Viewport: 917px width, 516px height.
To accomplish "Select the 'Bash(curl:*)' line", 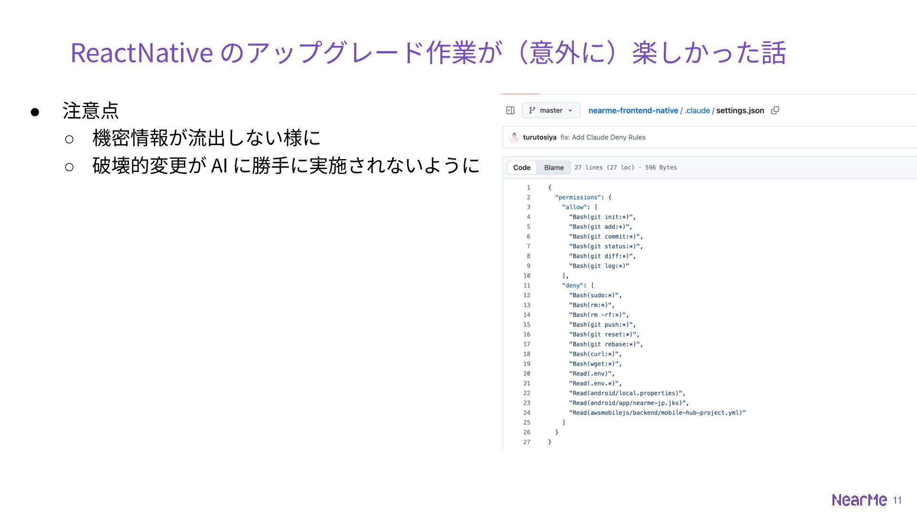I will [x=595, y=354].
